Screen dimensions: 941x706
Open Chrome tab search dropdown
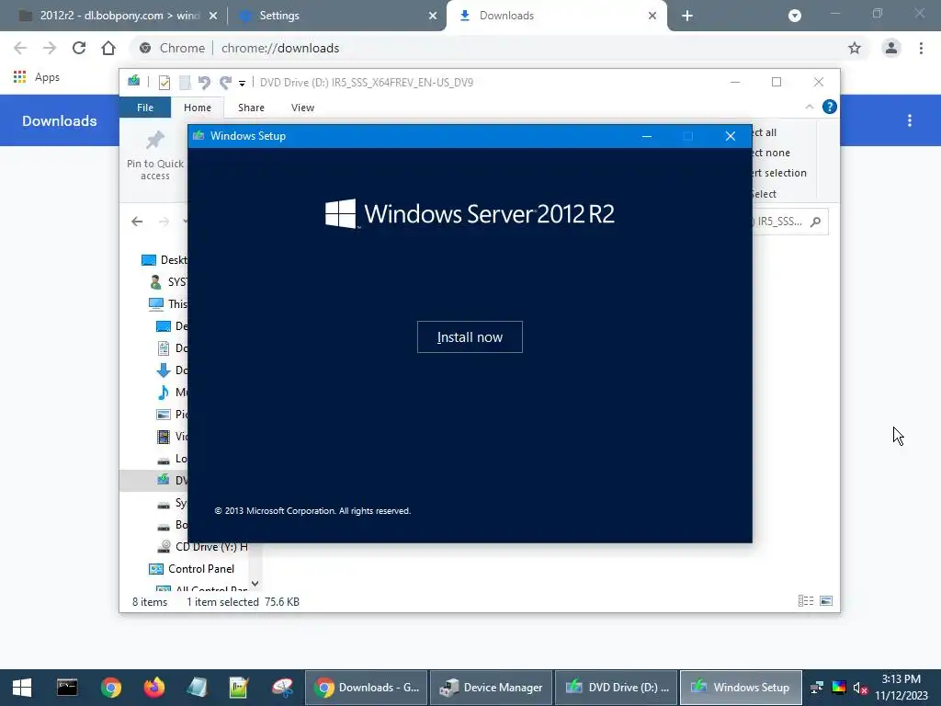(x=795, y=16)
